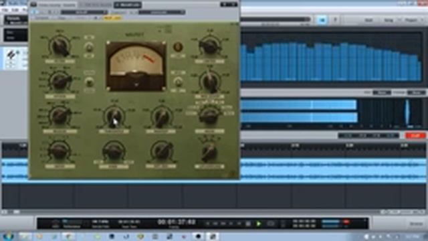Viewport: 428px width, 241px height.
Task: Click the toolbar button right of blue one
Action: [x=336, y=20]
